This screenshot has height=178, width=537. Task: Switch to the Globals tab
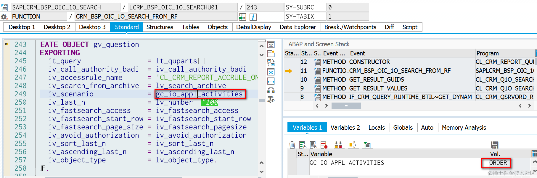pyautogui.click(x=403, y=128)
